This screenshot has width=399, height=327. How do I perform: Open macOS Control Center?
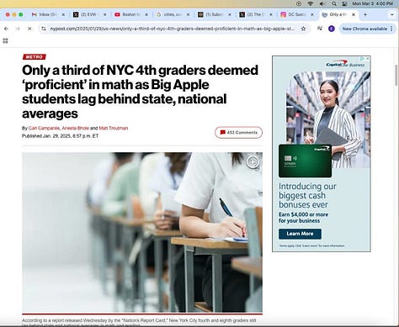[x=344, y=3]
